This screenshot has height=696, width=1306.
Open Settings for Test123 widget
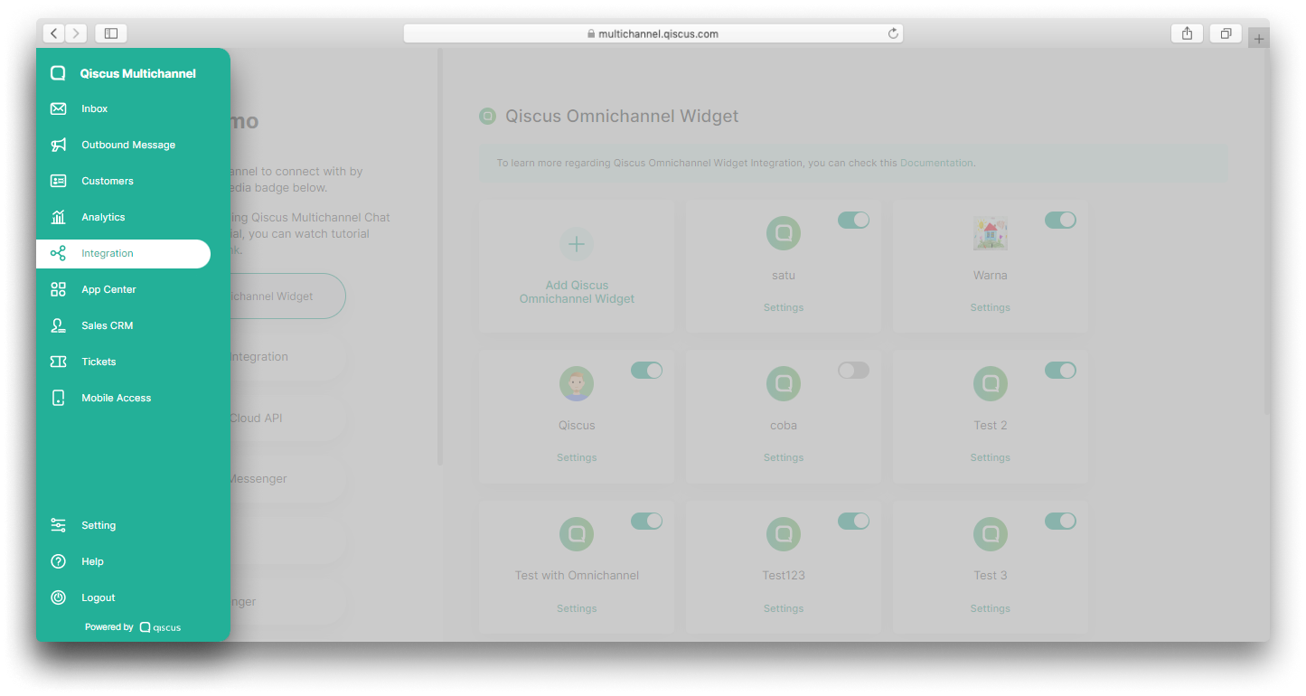(x=784, y=608)
